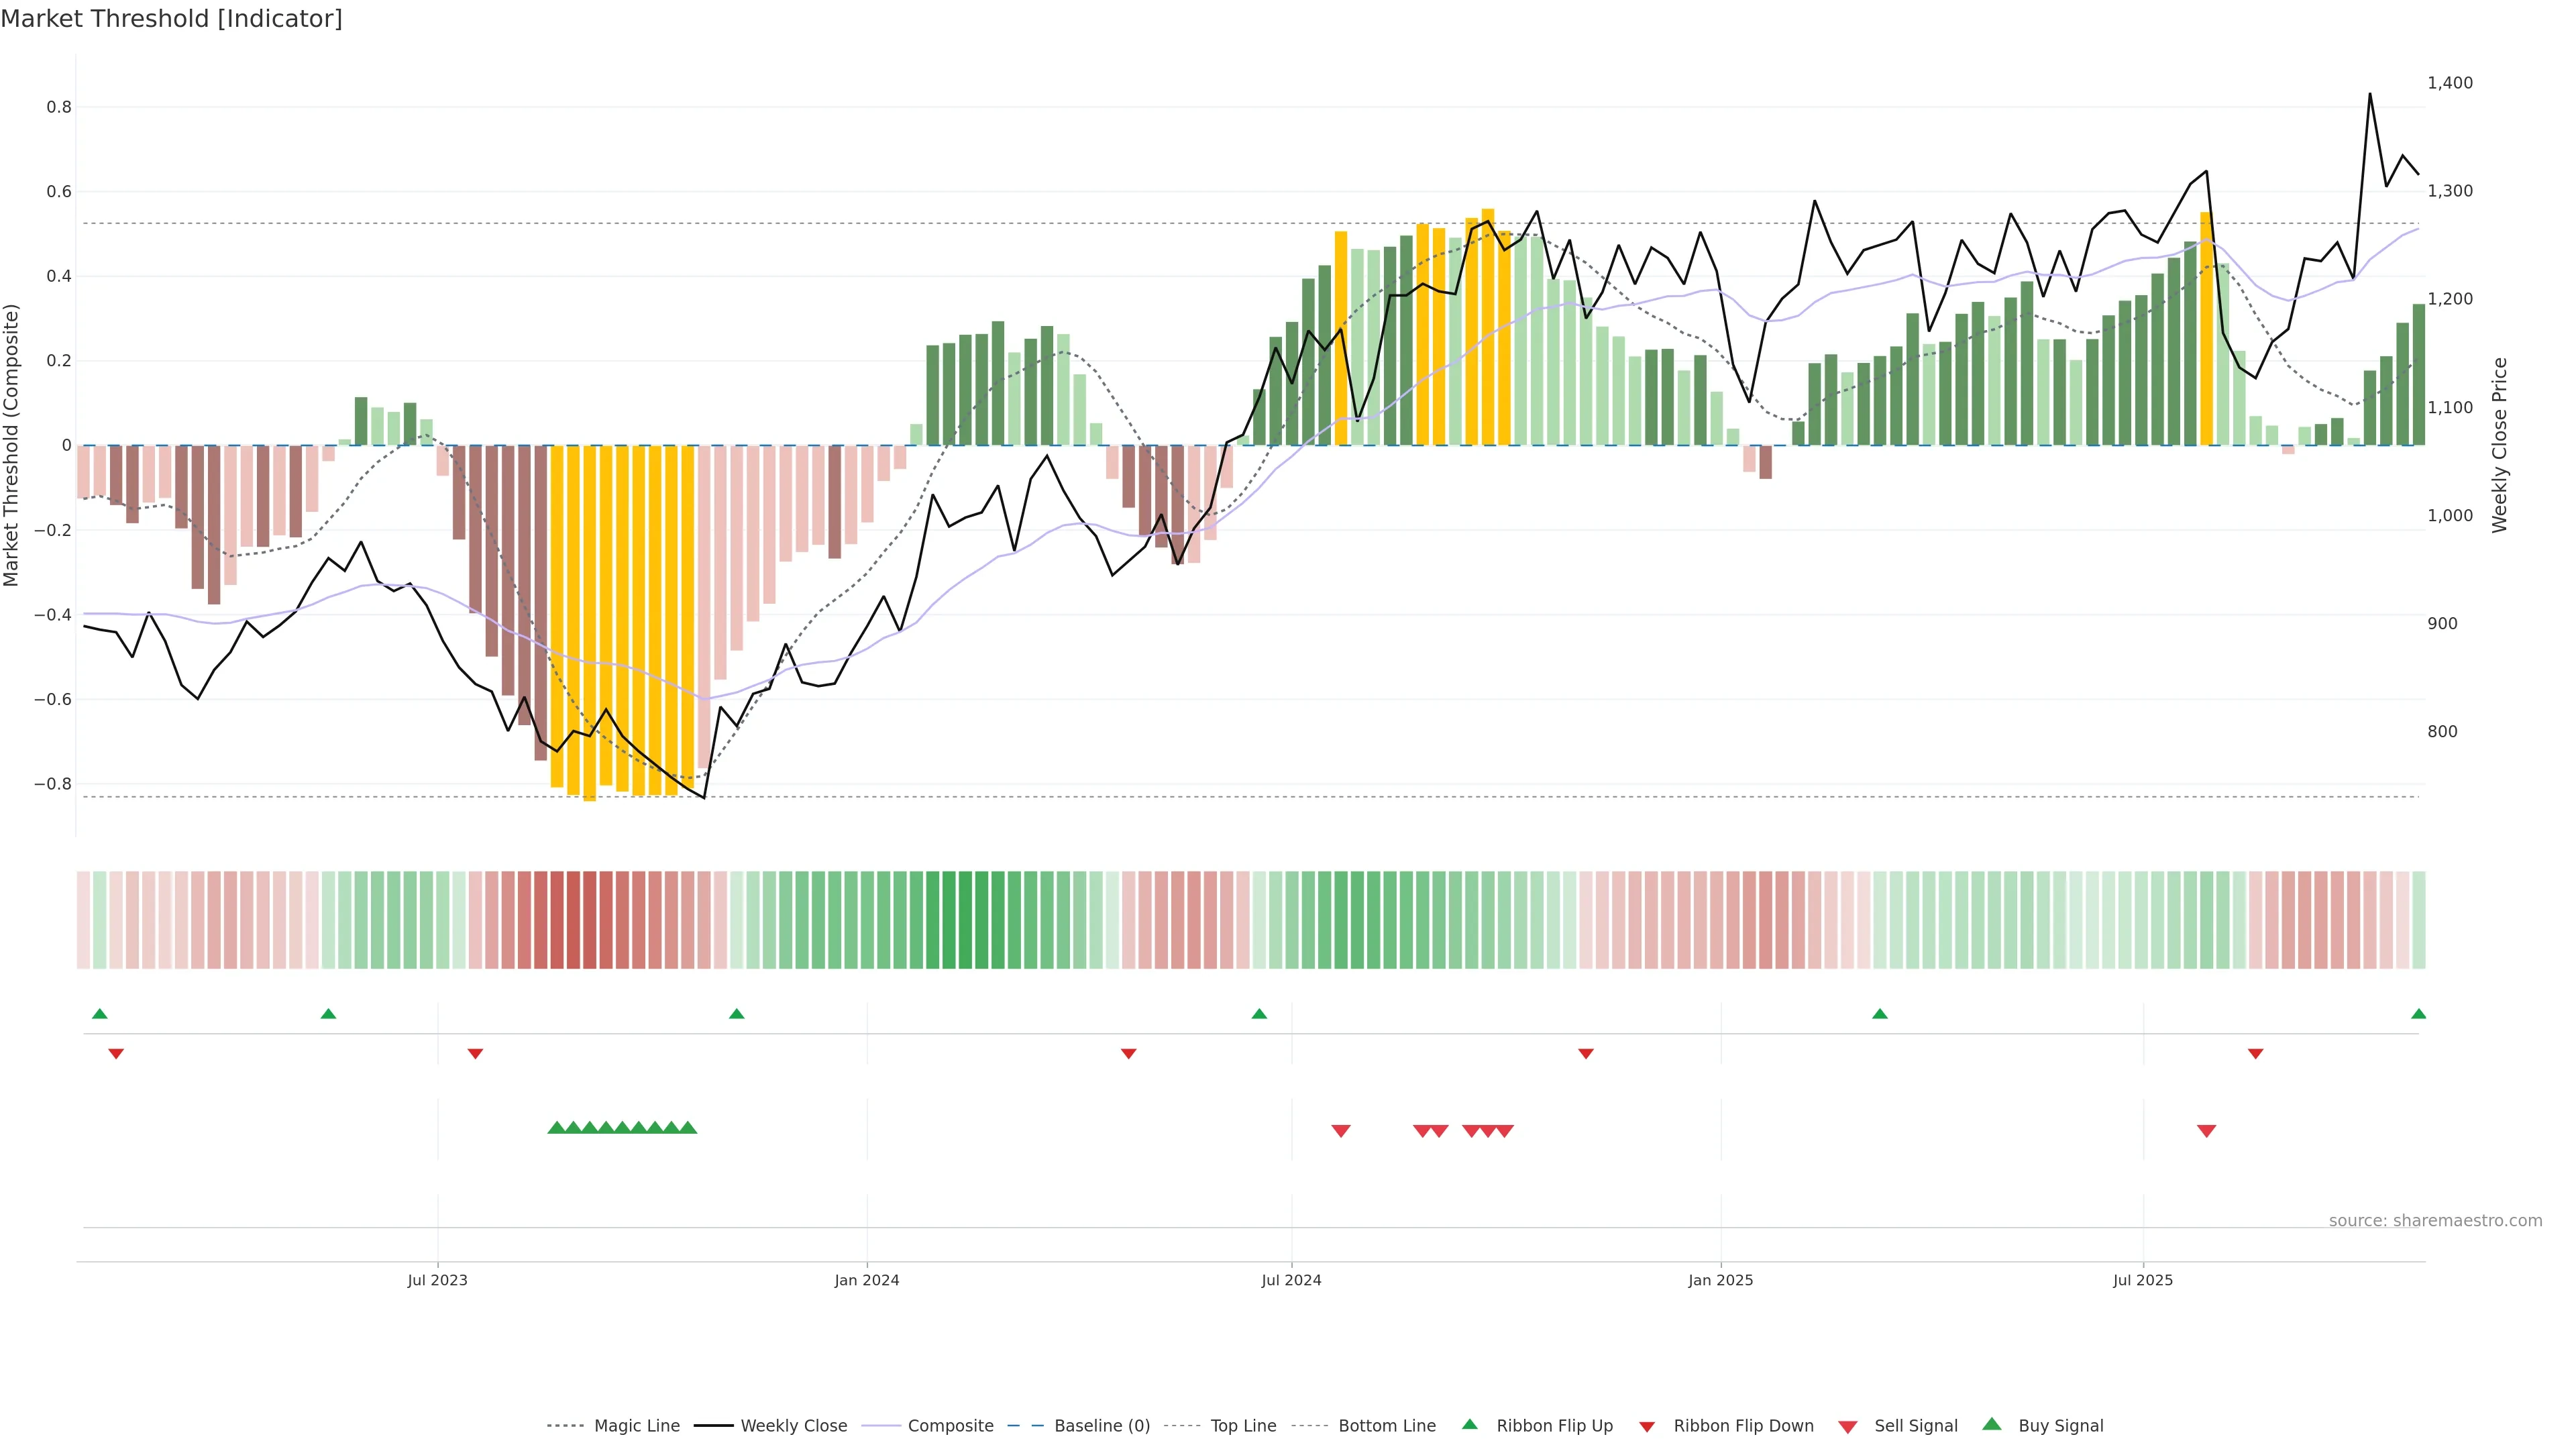The image size is (2576, 1449).
Task: Click the ribbon flip down marker right after Jul 2023
Action: pyautogui.click(x=475, y=1054)
